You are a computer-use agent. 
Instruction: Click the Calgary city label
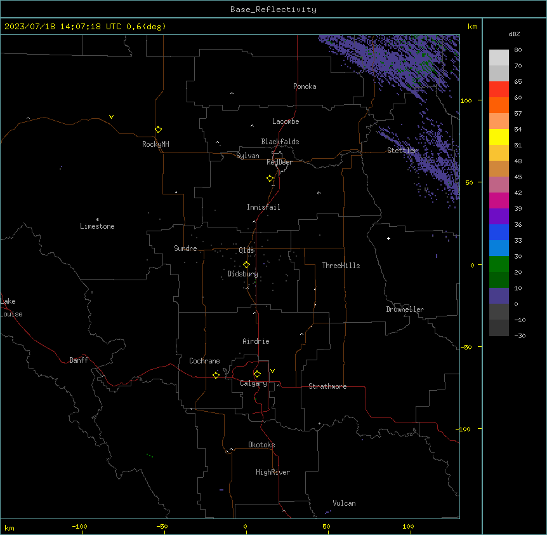pyautogui.click(x=253, y=383)
